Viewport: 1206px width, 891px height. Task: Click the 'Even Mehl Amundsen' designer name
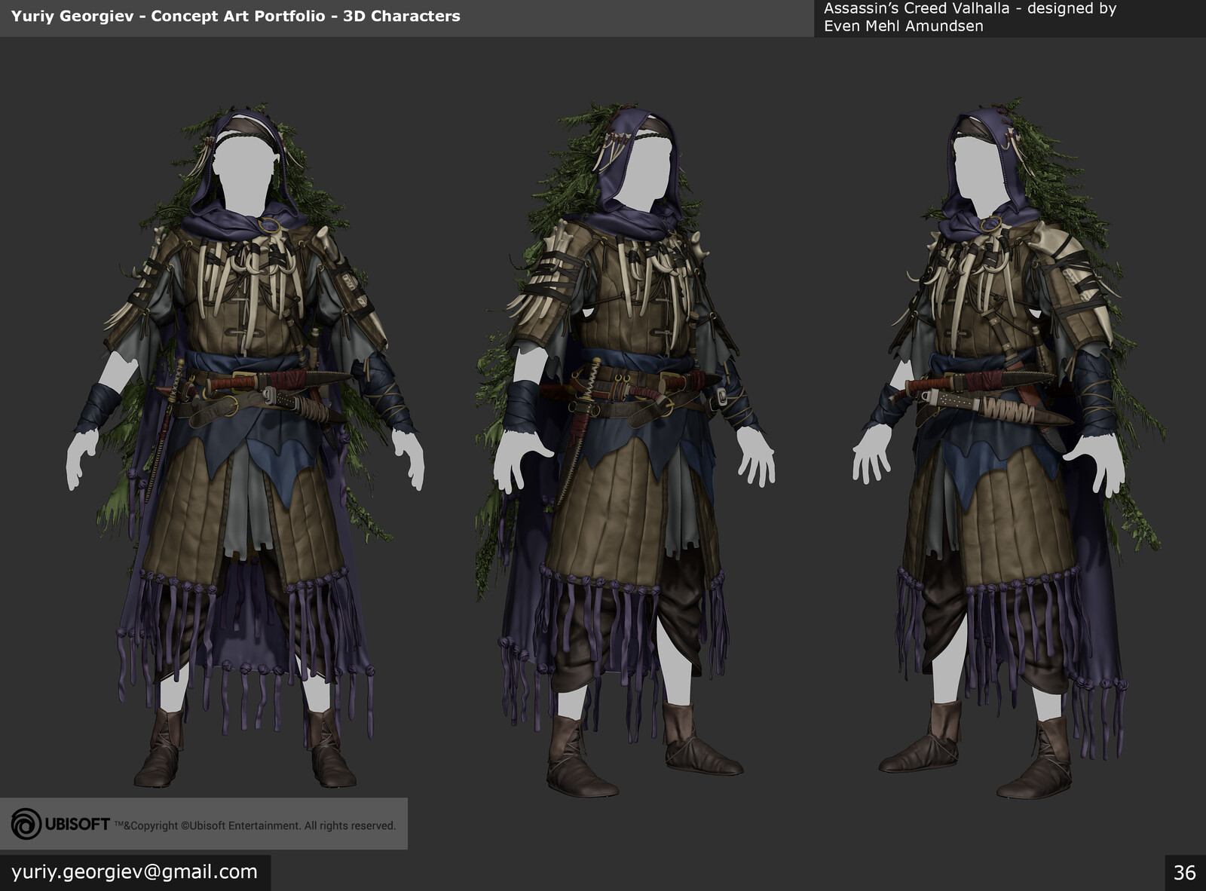point(903,26)
